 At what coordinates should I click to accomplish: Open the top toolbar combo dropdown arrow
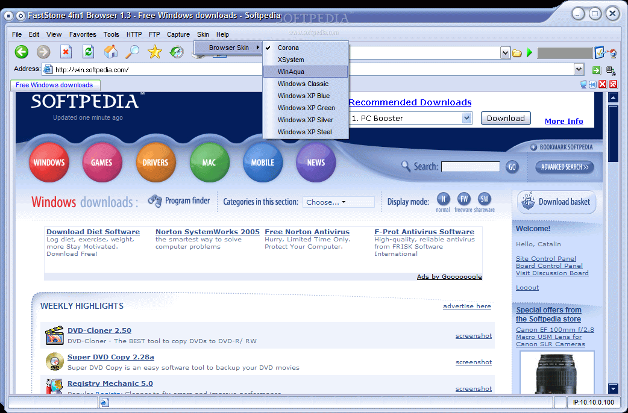(505, 52)
